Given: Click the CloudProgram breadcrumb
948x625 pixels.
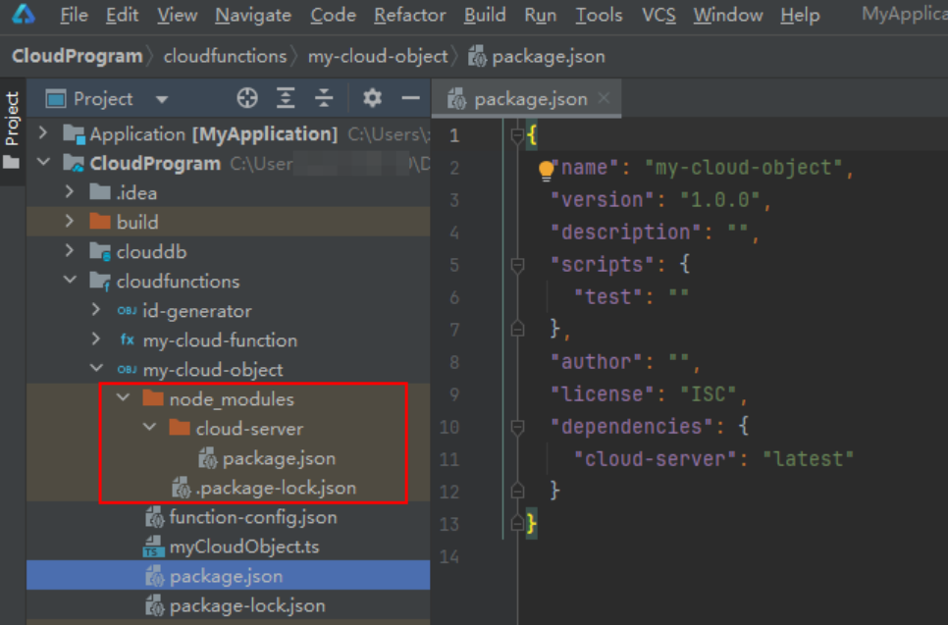Looking at the screenshot, I should (x=77, y=56).
